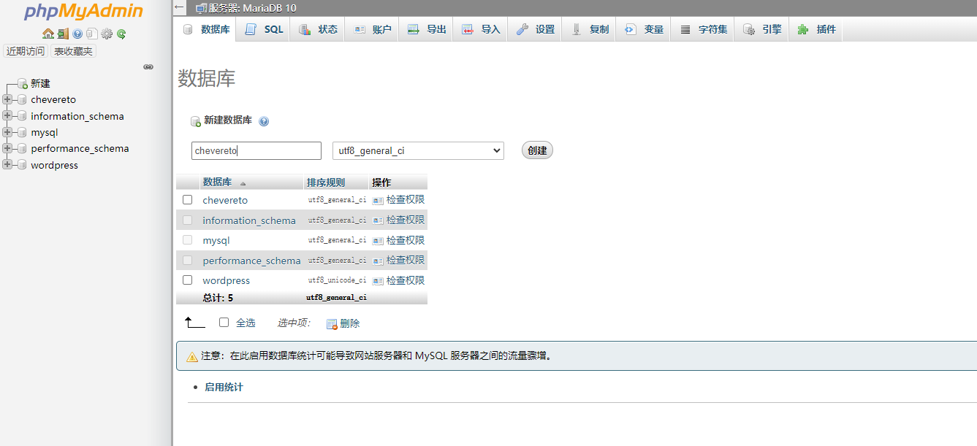Expand the wordpress database tree node
977x446 pixels.
pos(7,165)
